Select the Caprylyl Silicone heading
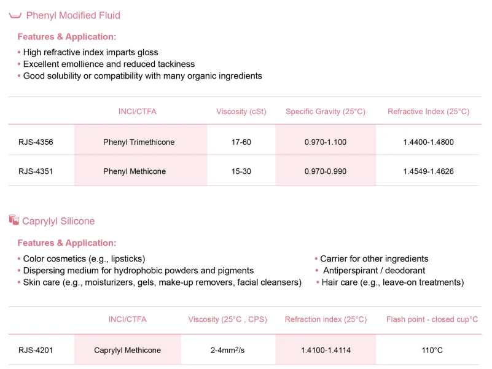This screenshot has height=369, width=492. tap(58, 221)
